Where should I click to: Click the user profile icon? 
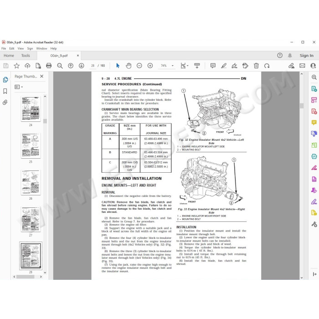coord(313,66)
